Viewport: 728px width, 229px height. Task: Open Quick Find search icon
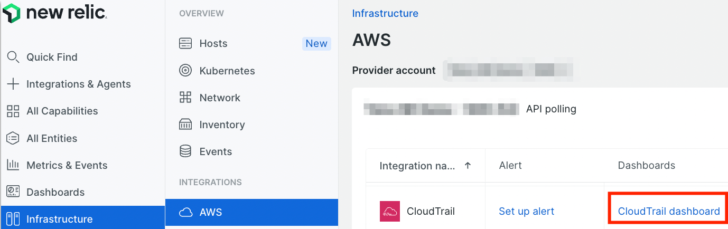click(13, 57)
